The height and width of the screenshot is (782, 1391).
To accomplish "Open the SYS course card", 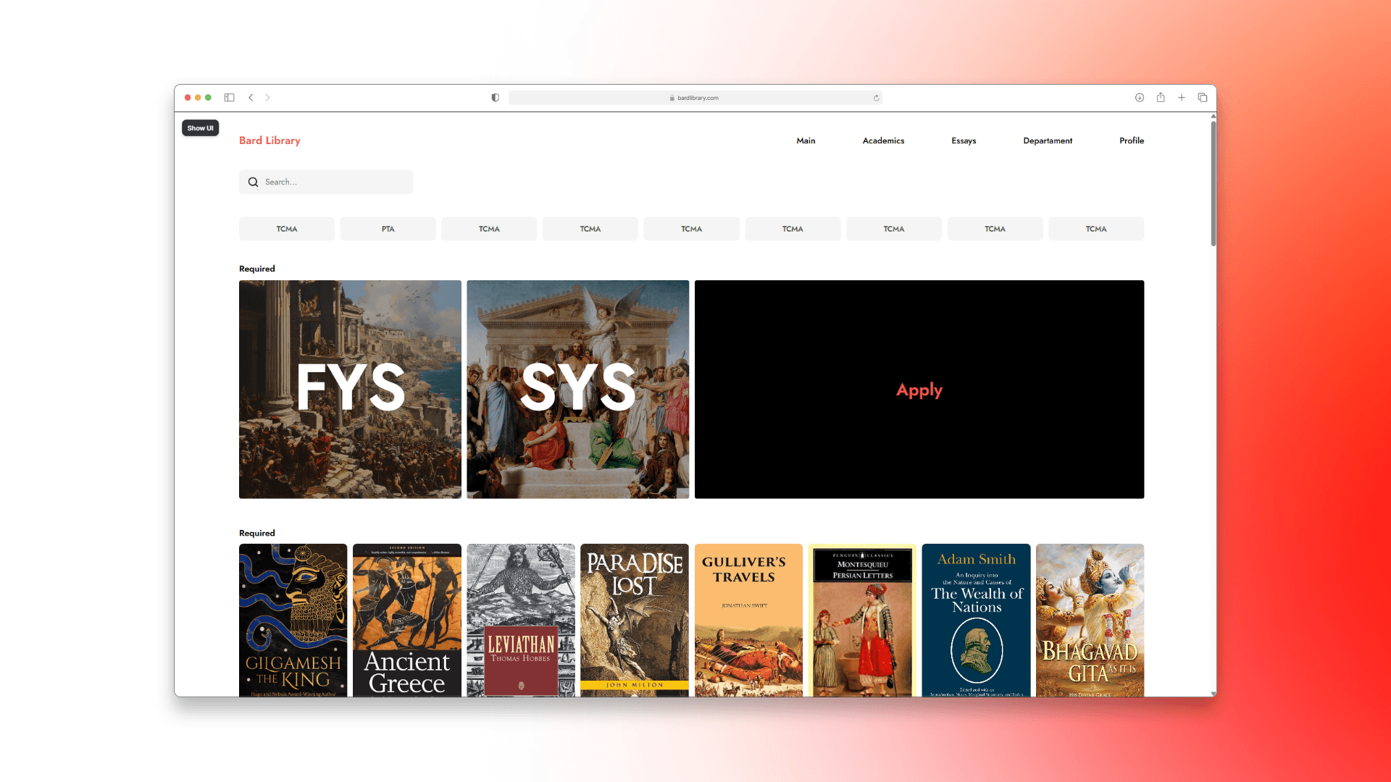I will [578, 390].
